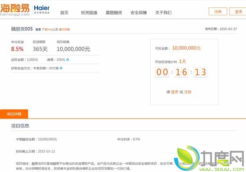
Task: Click the Haier brand logo
Action: pyautogui.click(x=42, y=10)
